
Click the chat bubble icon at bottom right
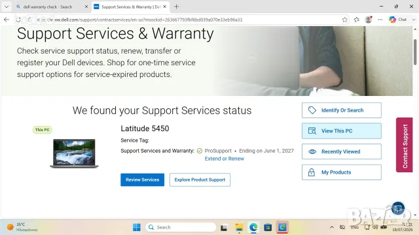pyautogui.click(x=398, y=208)
